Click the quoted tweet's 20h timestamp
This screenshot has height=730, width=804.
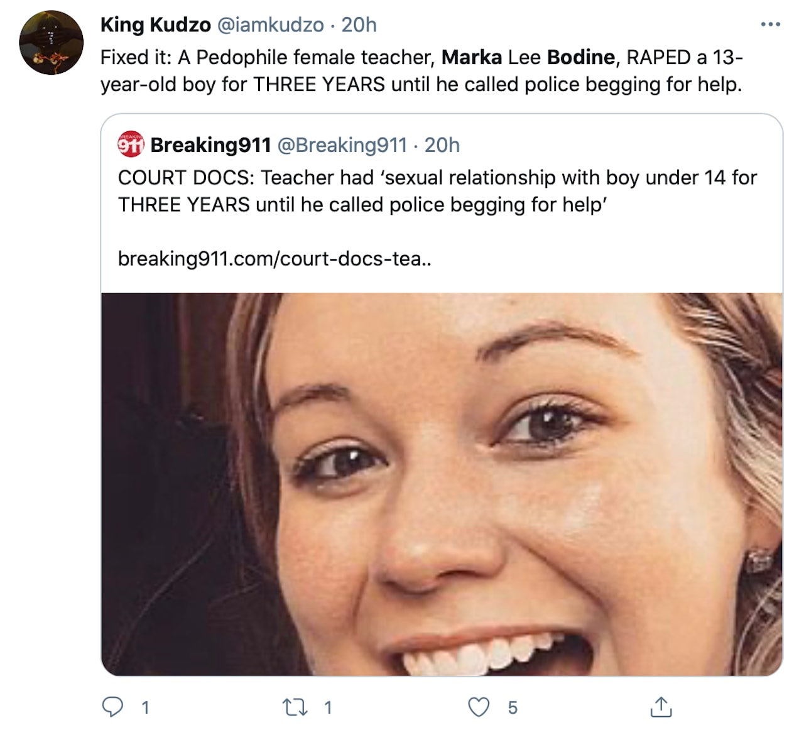pyautogui.click(x=442, y=145)
